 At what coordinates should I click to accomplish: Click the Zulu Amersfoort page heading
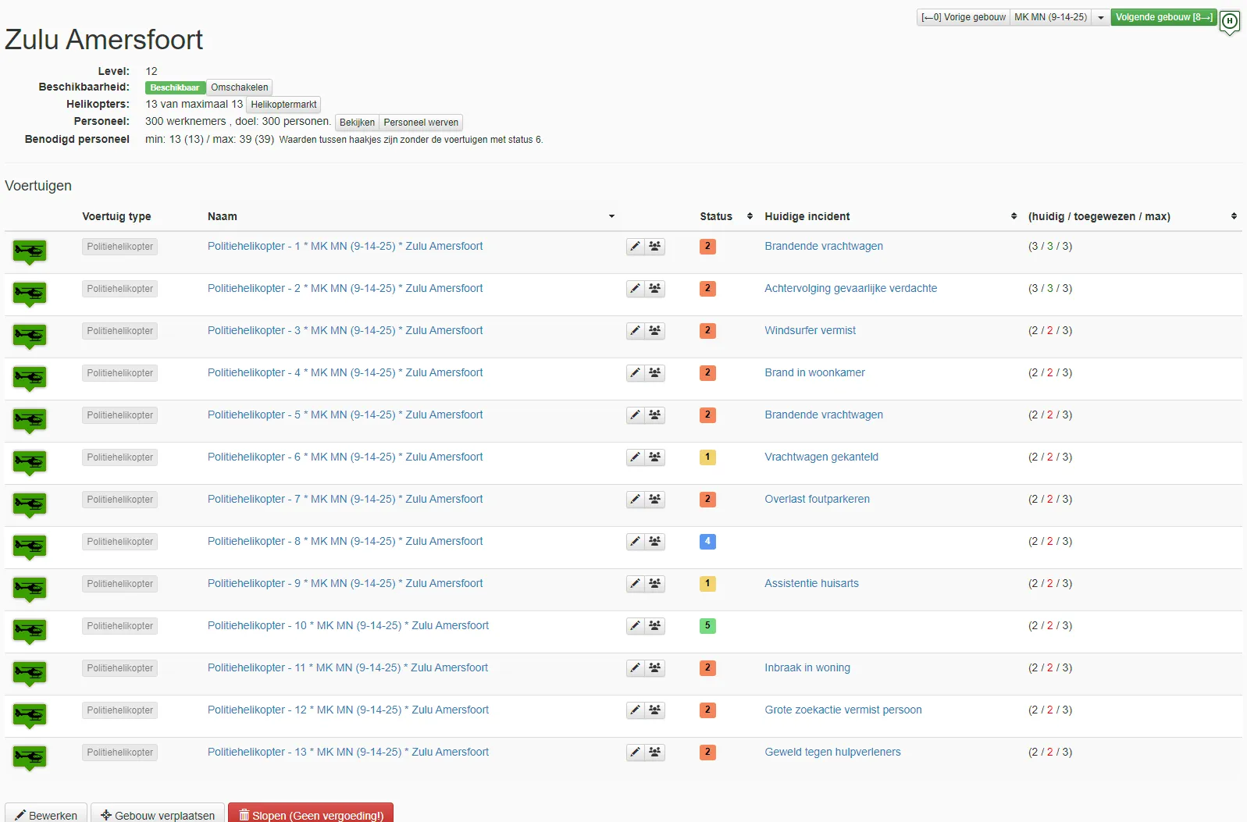pyautogui.click(x=104, y=39)
